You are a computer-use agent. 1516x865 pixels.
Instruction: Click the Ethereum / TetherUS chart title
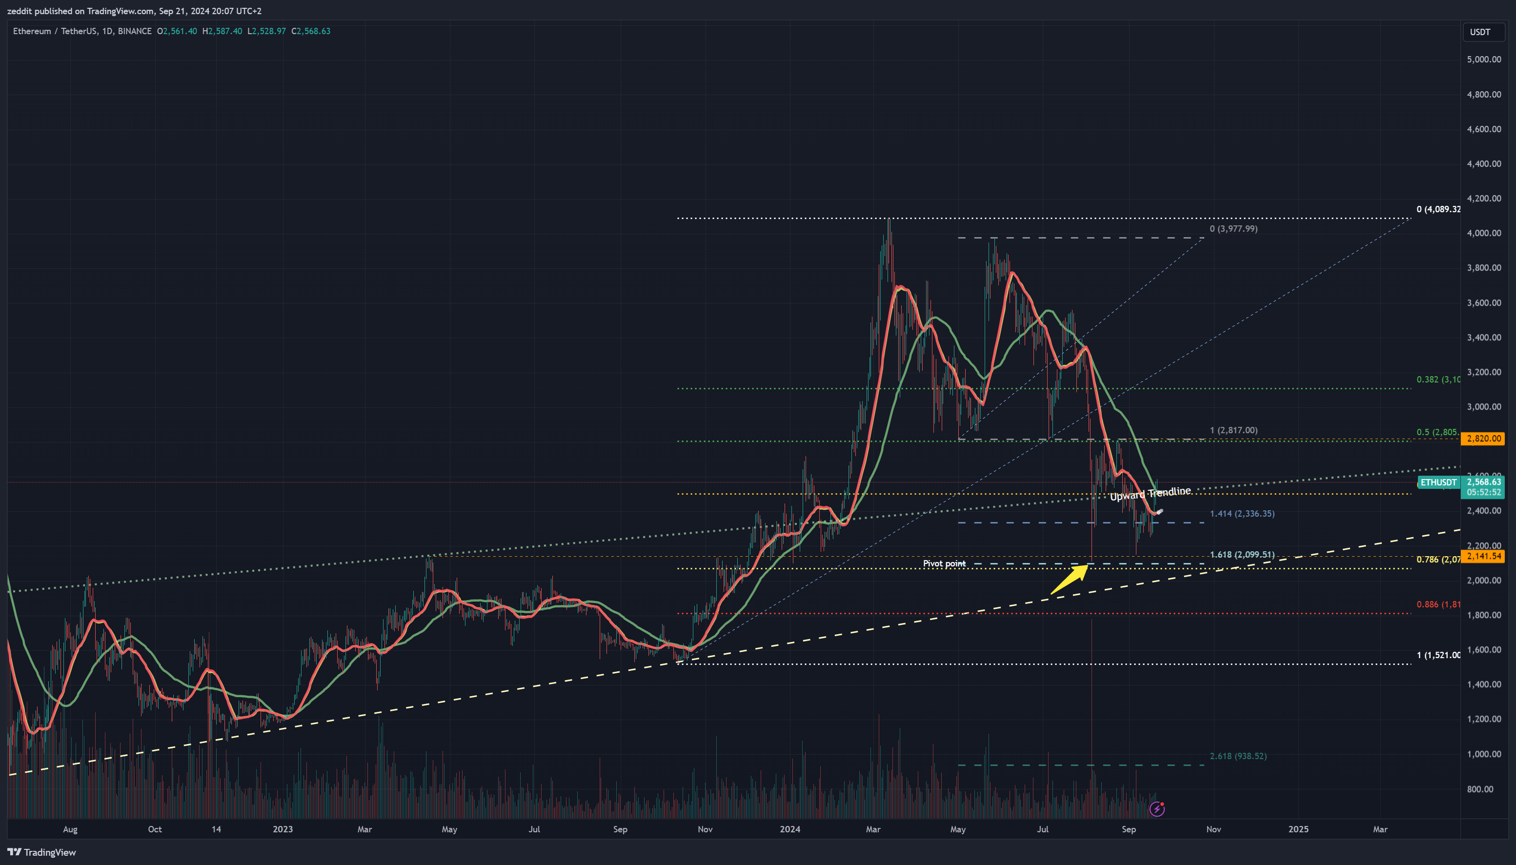(82, 31)
